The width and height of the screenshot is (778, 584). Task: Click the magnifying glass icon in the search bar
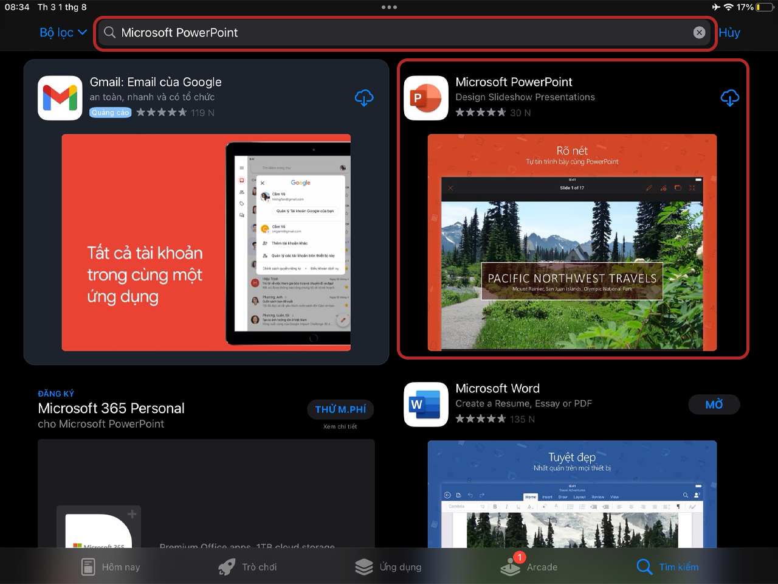point(109,33)
